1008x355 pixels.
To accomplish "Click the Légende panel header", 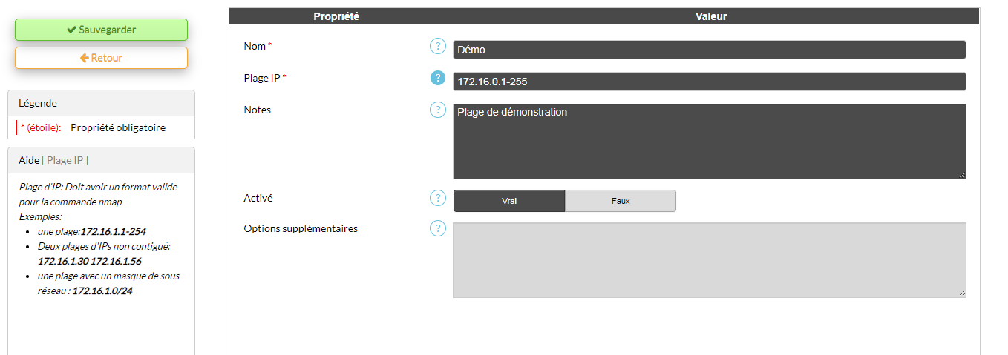I will (101, 104).
